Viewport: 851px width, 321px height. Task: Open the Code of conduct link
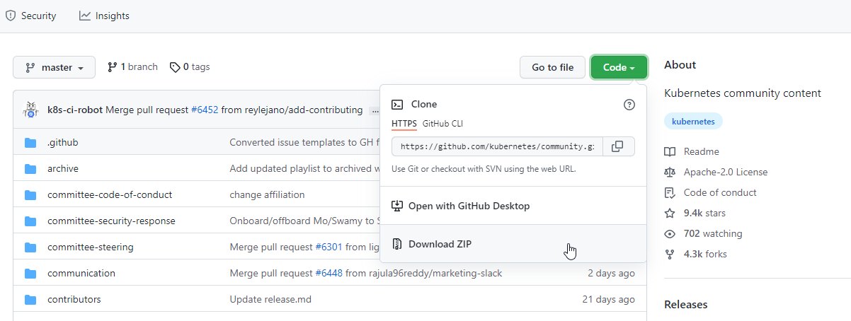pos(720,192)
